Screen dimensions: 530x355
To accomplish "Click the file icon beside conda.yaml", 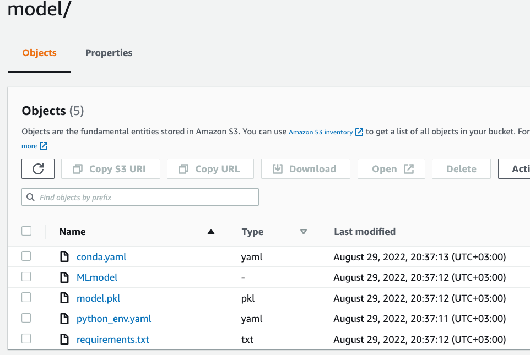I will tap(64, 256).
